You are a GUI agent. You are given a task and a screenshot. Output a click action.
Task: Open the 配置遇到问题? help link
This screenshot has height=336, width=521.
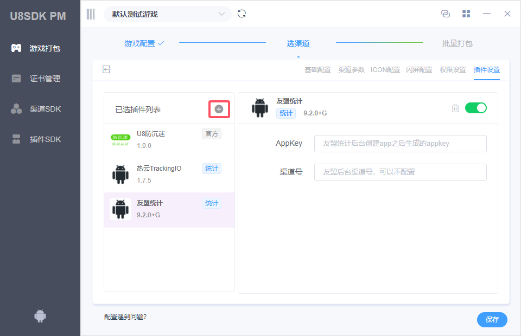point(125,317)
